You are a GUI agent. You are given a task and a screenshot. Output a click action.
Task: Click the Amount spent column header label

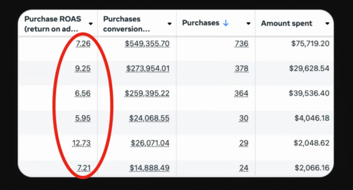pyautogui.click(x=286, y=23)
